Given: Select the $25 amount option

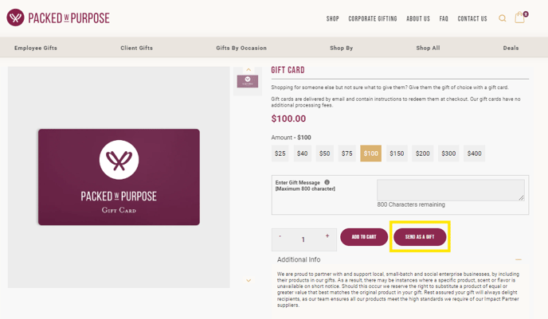Looking at the screenshot, I should 280,154.
